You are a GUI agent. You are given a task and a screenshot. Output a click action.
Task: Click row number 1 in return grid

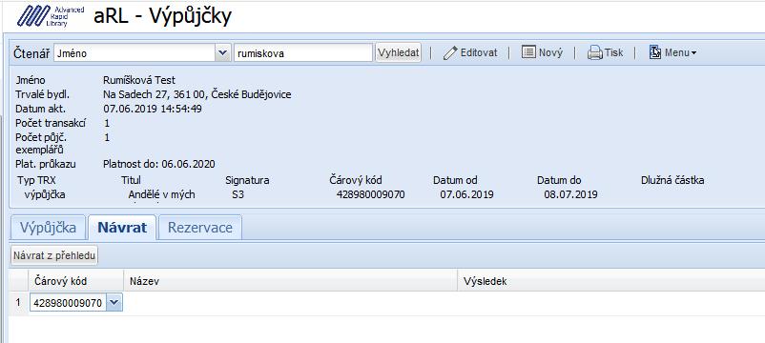pos(18,303)
